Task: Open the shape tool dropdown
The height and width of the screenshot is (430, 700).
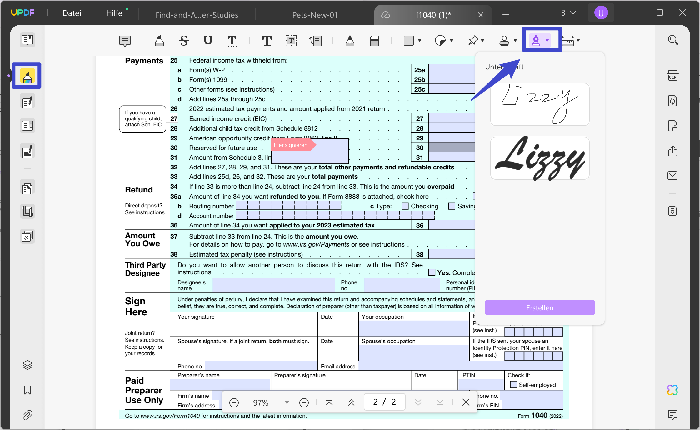Action: click(420, 41)
